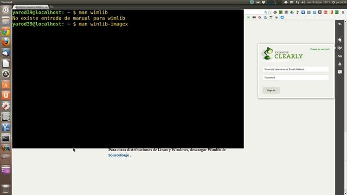This screenshot has height=195, width=347.
Task: Open the browser hamburger menu
Action: tap(343, 12)
